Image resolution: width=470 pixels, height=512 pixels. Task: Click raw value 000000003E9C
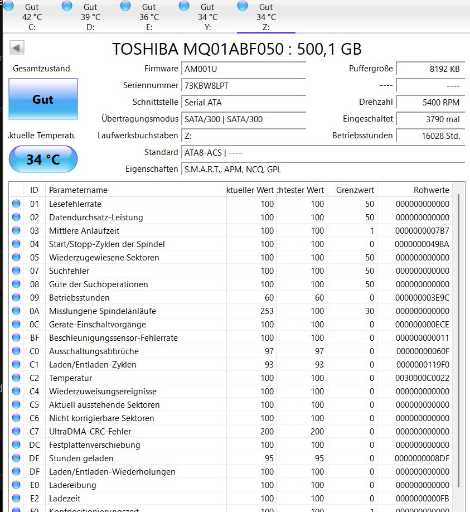pyautogui.click(x=423, y=298)
